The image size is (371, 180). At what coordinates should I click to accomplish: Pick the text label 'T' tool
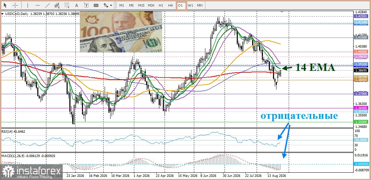[86, 5]
